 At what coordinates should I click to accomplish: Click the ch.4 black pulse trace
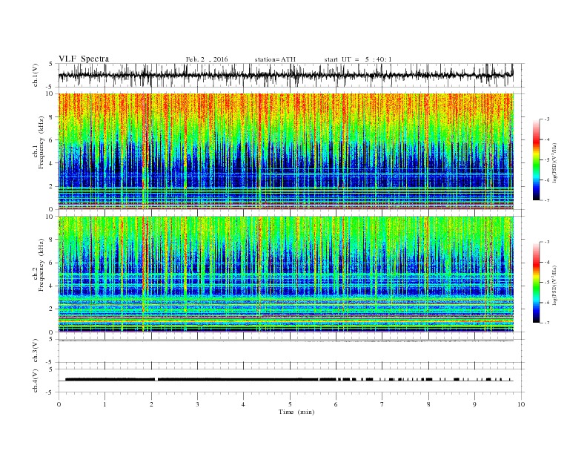pyautogui.click(x=288, y=380)
